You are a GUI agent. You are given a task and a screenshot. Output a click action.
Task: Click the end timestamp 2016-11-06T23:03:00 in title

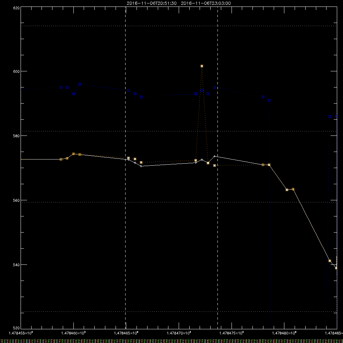(x=206, y=3)
